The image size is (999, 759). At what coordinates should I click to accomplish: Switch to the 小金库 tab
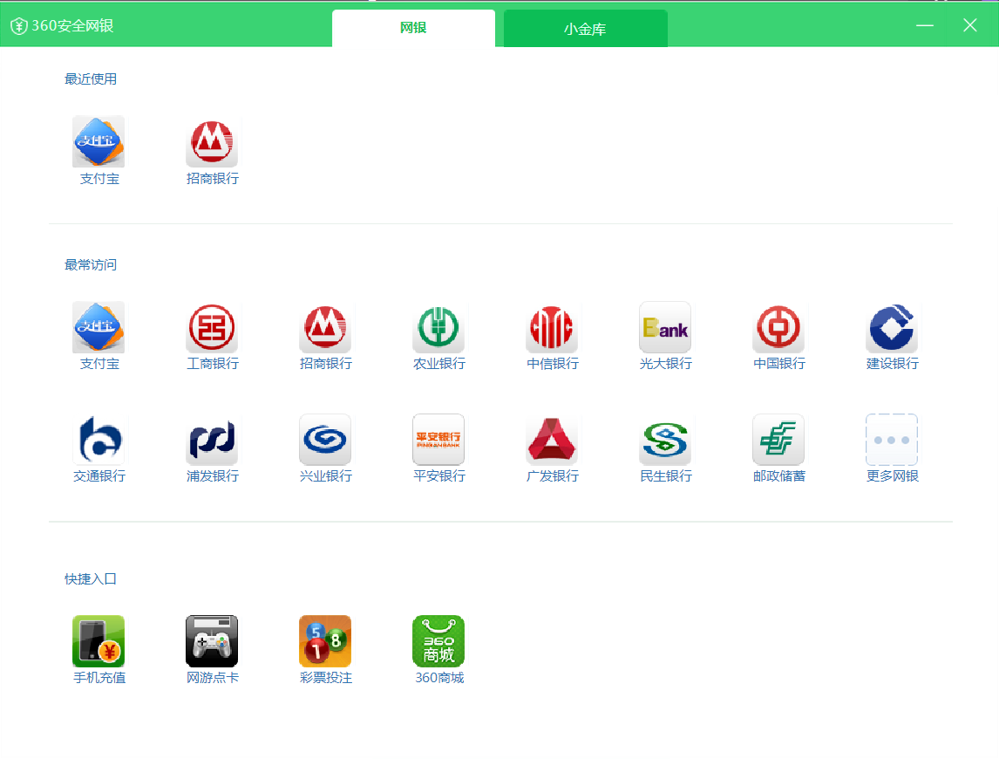pyautogui.click(x=586, y=29)
